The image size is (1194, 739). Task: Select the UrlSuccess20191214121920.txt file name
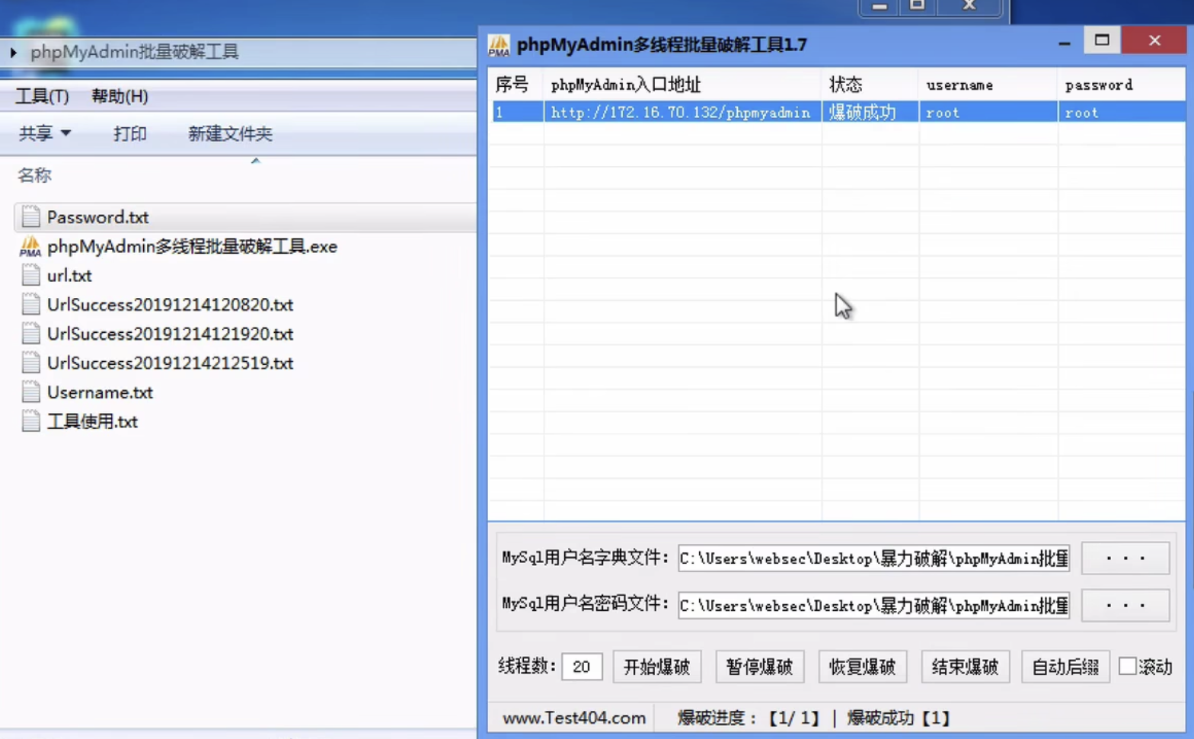point(170,334)
